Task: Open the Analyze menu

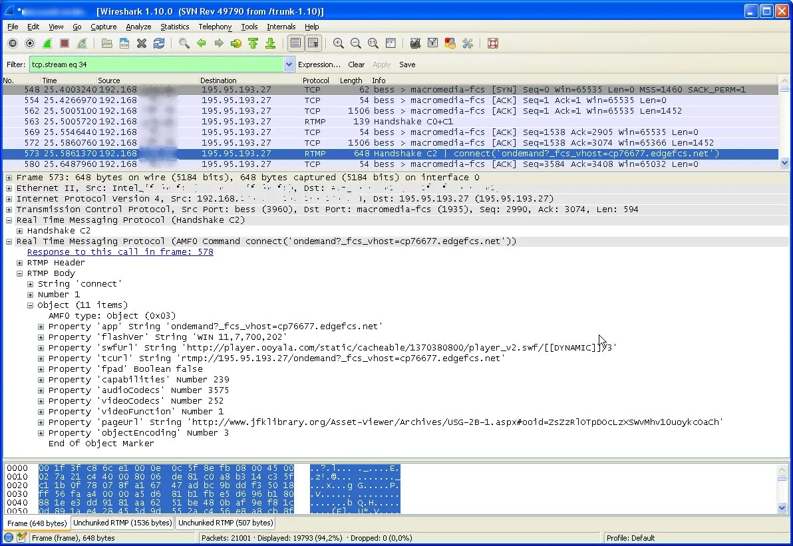Action: (138, 27)
